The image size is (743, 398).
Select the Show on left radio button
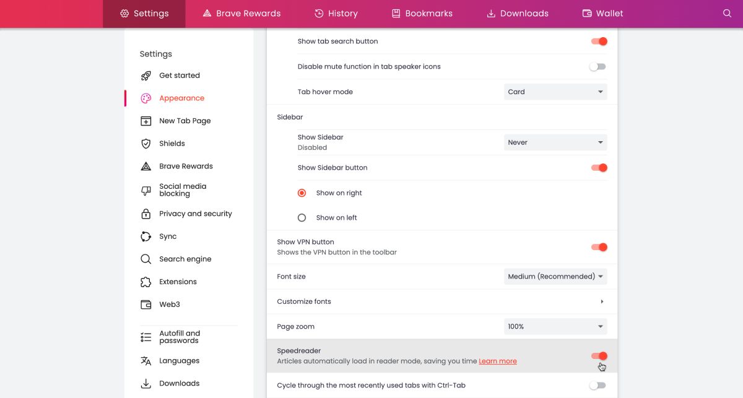[x=302, y=218]
